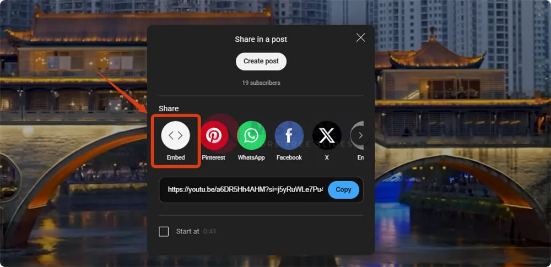Close the share dialog

(x=360, y=38)
